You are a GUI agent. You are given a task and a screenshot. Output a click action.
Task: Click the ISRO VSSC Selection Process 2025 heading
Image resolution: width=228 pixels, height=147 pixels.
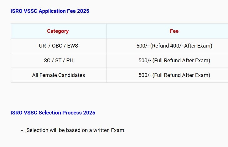(53, 113)
